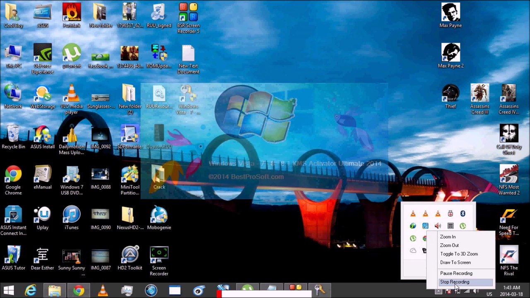Click the SDFormatter desktop icon
Viewport: 530px width, 298px height.
(130, 137)
